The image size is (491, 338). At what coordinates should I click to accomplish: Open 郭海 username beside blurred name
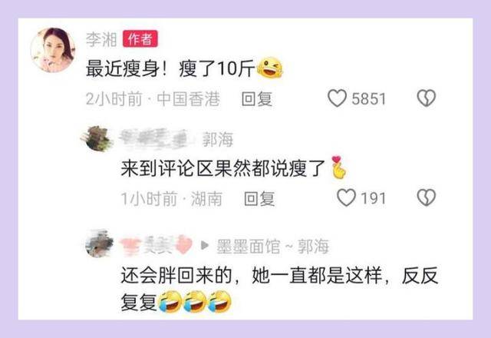[218, 139]
